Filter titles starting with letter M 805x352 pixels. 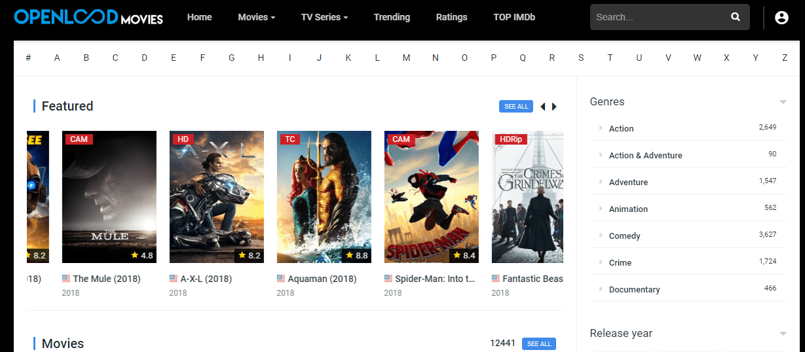click(x=406, y=58)
